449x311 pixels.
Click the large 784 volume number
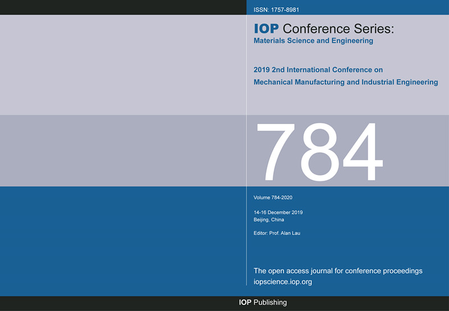coord(319,152)
